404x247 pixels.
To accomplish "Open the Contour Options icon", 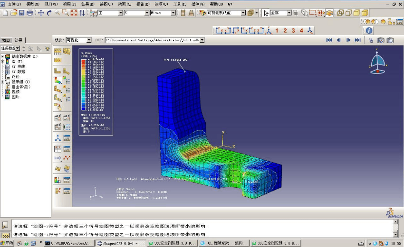I will point(67,80).
